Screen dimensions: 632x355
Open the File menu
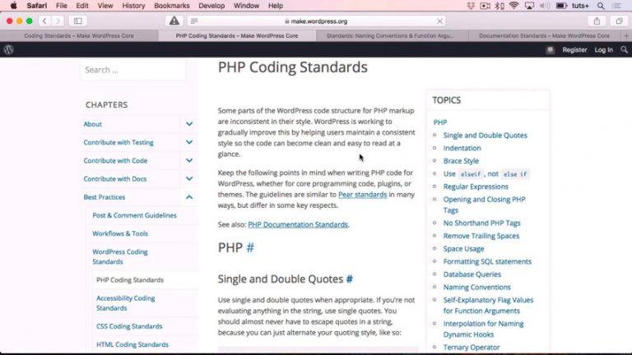pos(61,6)
